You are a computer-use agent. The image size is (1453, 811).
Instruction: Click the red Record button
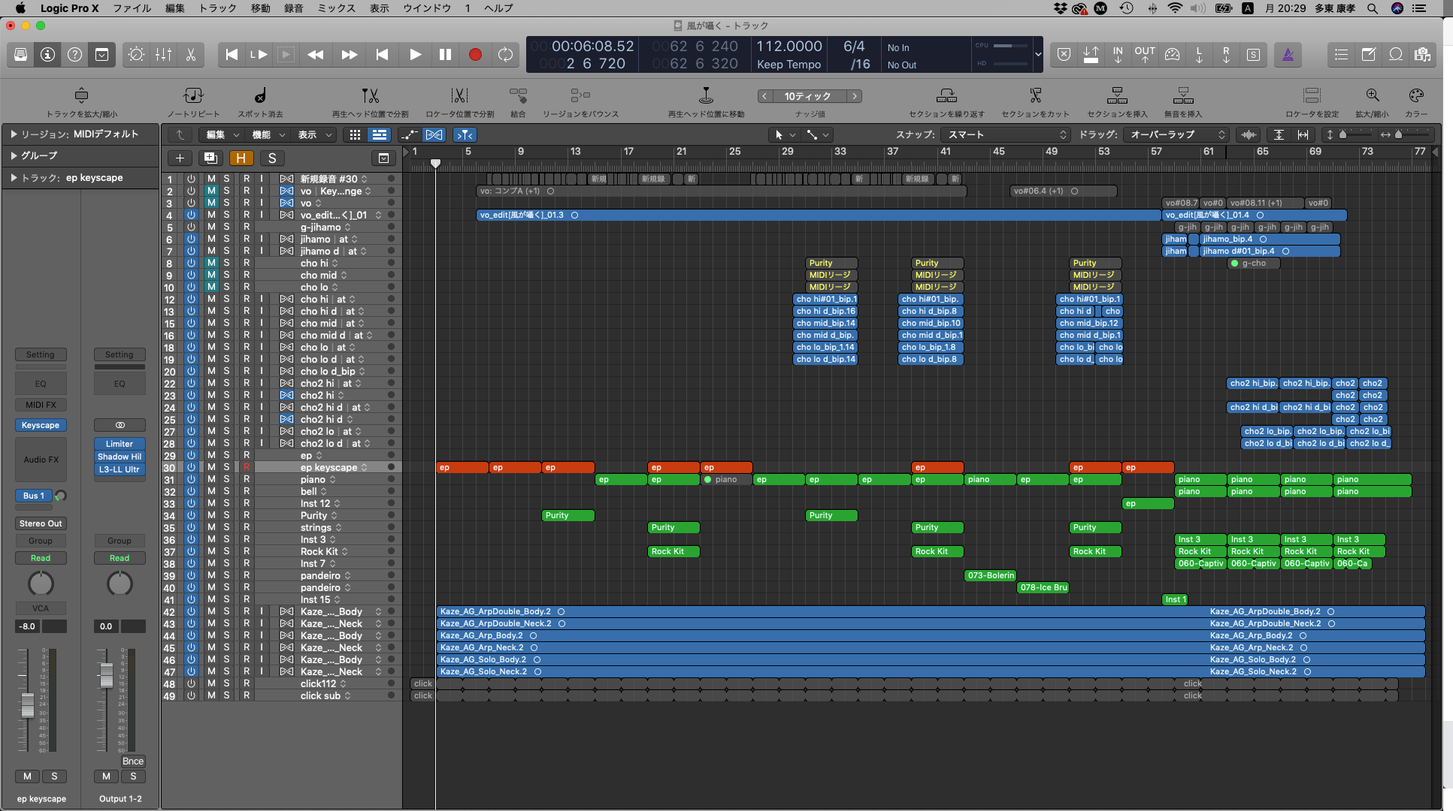click(475, 55)
